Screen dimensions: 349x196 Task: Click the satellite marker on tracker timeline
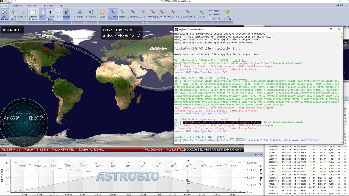pos(188,181)
